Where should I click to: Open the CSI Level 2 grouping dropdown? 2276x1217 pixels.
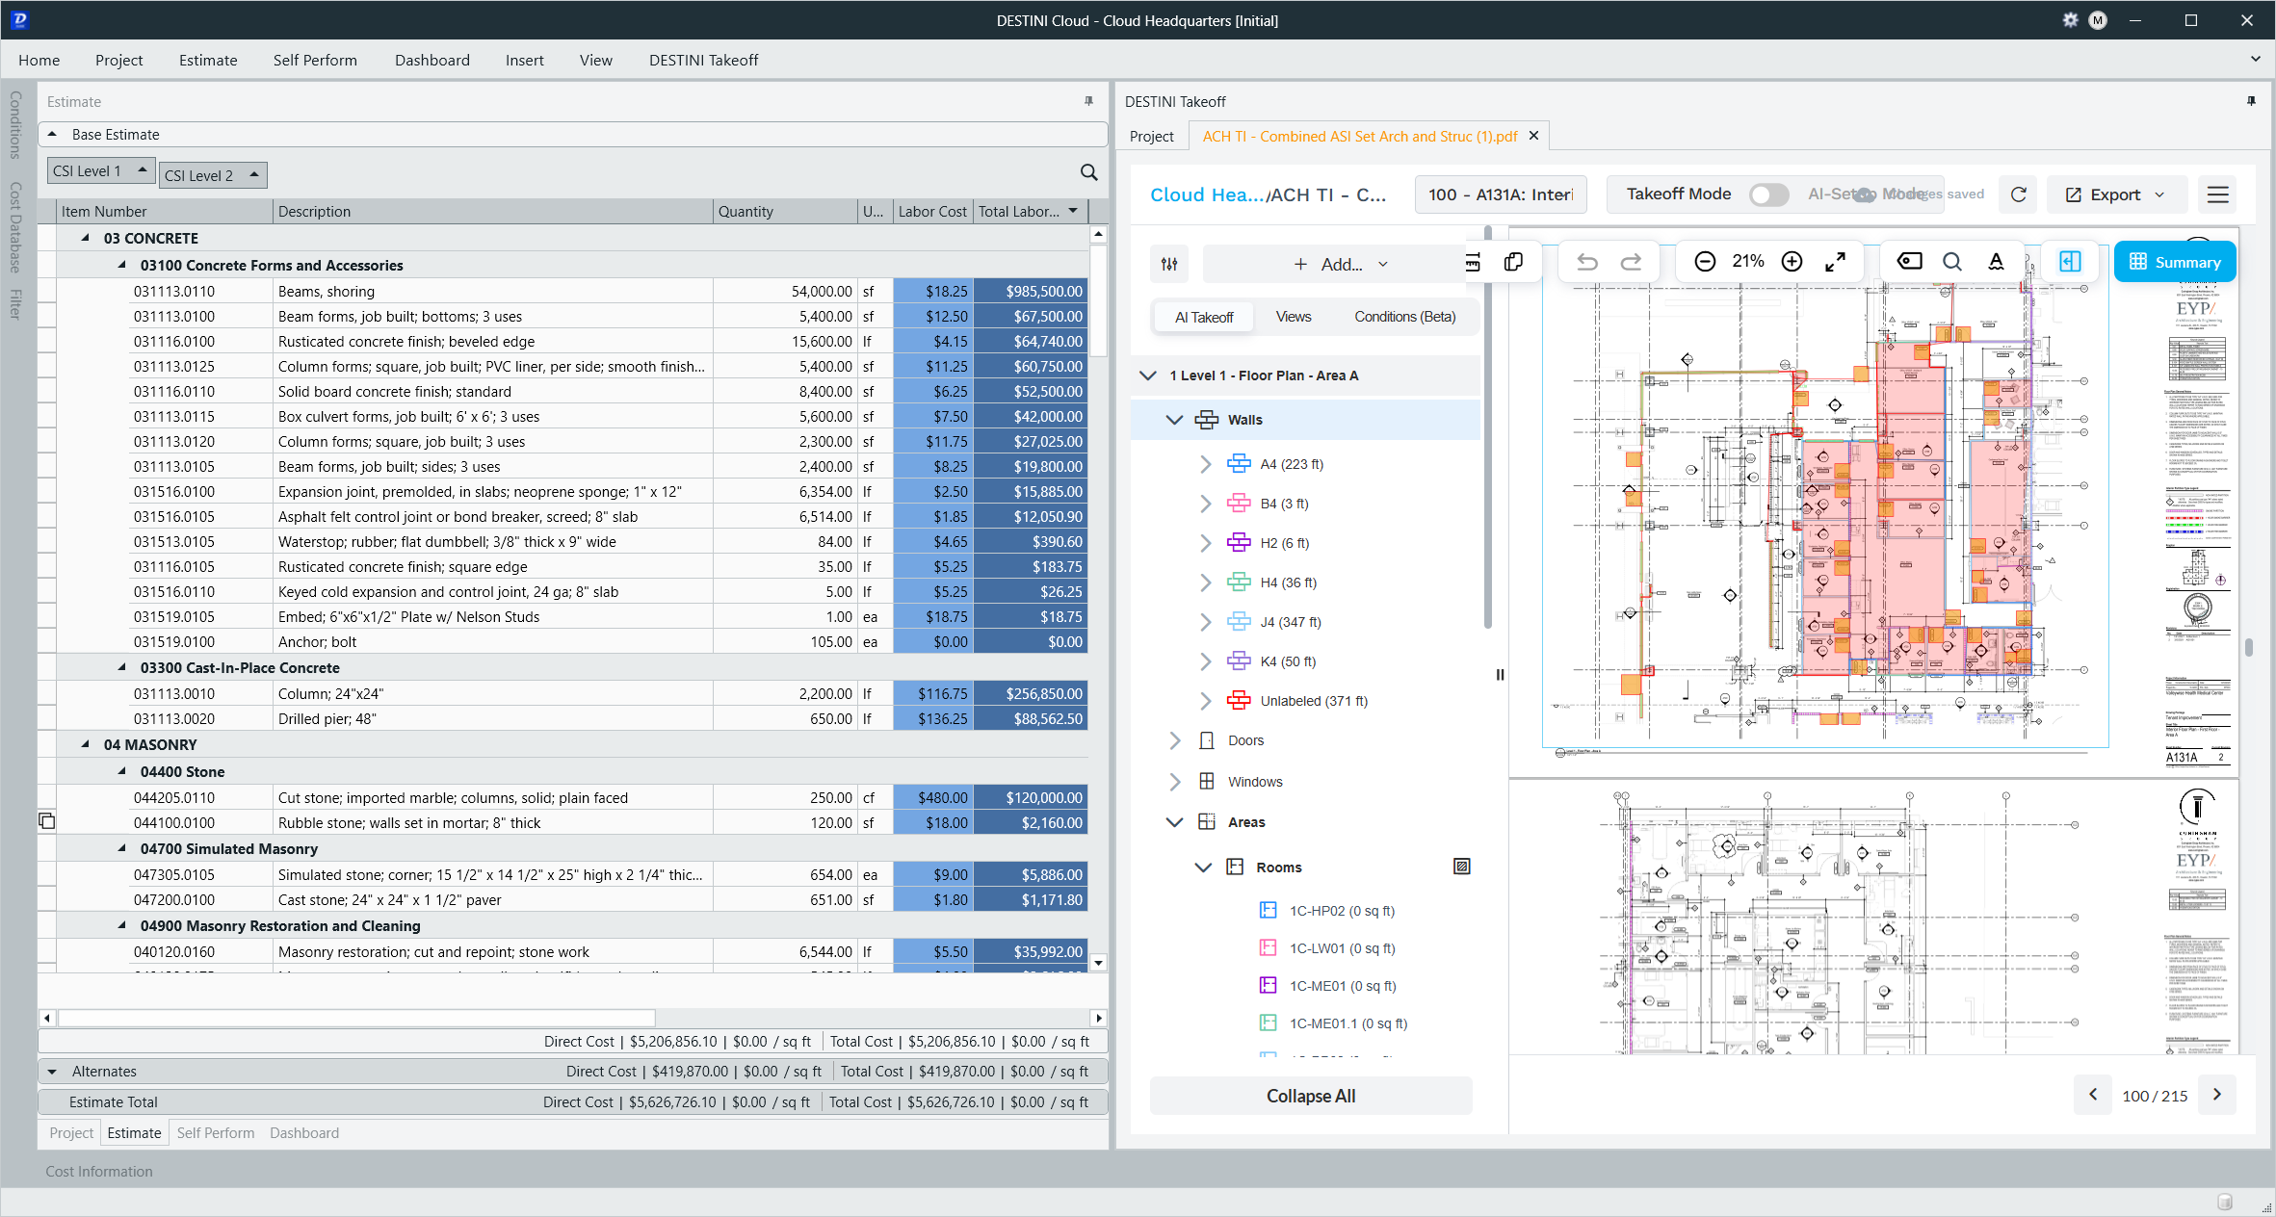(213, 175)
